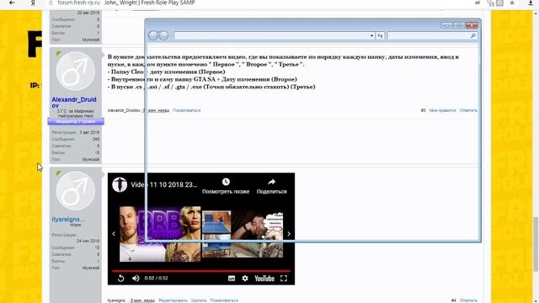Click Мне нравится on post #3

442,110
